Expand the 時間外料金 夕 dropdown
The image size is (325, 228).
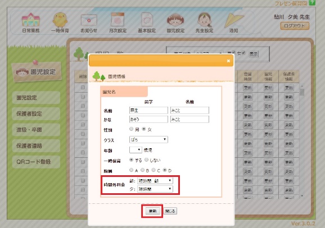point(155,189)
